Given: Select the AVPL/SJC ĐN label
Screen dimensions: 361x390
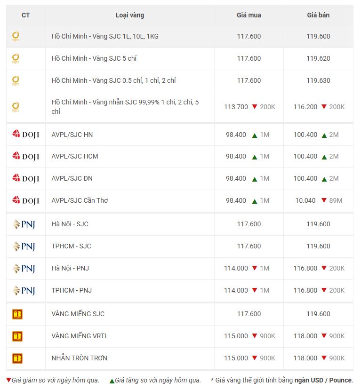Looking at the screenshot, I should [x=72, y=178].
